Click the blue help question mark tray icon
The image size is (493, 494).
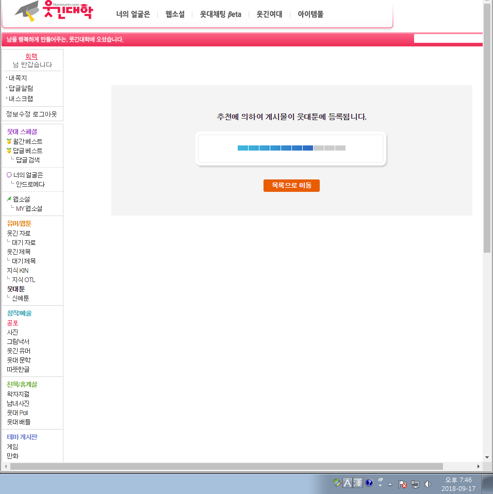[369, 483]
